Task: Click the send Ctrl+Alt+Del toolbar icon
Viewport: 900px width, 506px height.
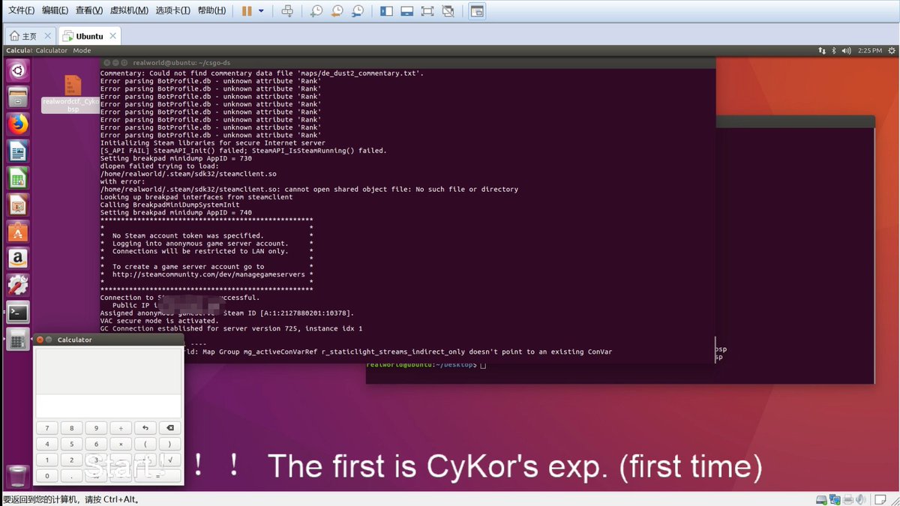Action: (287, 10)
